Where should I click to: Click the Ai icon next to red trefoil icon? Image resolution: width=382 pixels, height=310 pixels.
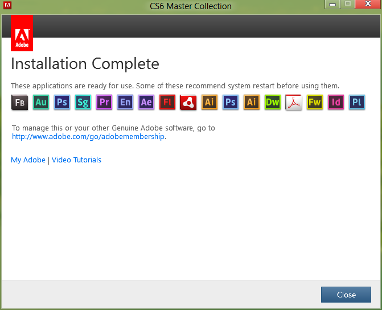[x=210, y=102]
